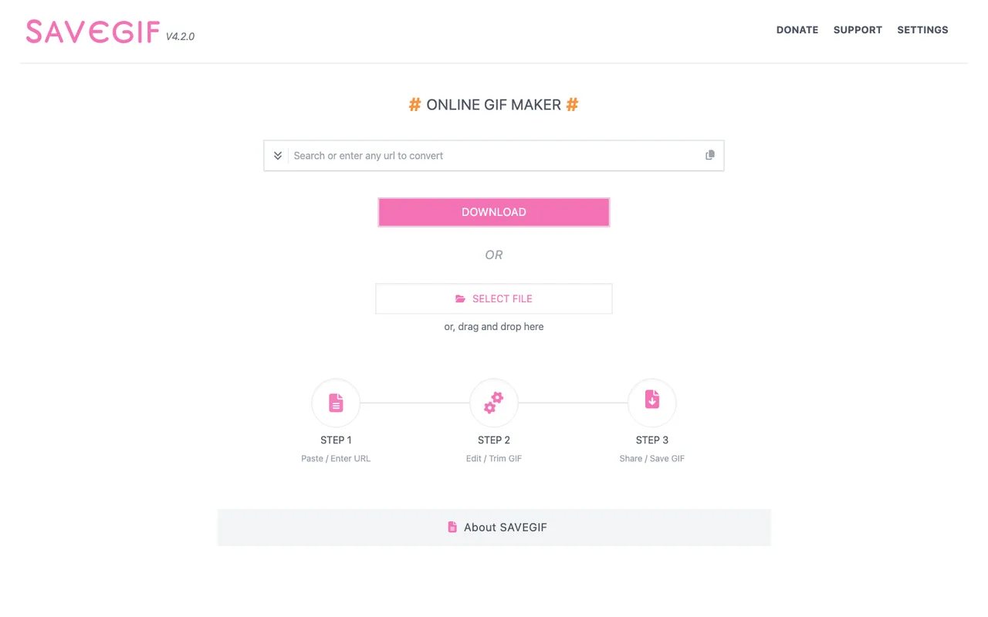
Task: Click the SAVEGIF logo
Action: 93,31
